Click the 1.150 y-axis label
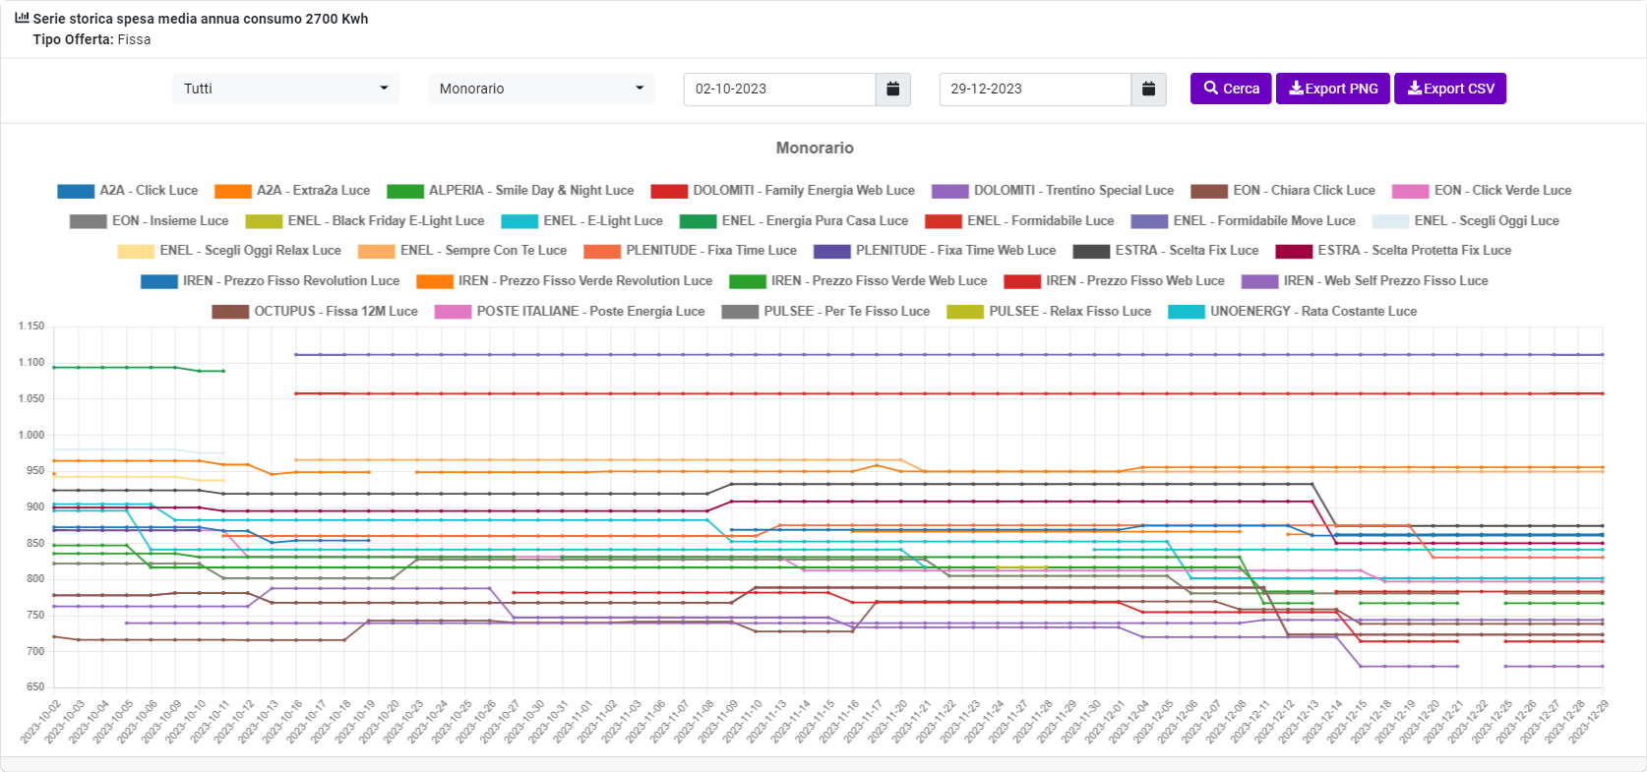Screen dimensions: 1647x772 click(31, 326)
